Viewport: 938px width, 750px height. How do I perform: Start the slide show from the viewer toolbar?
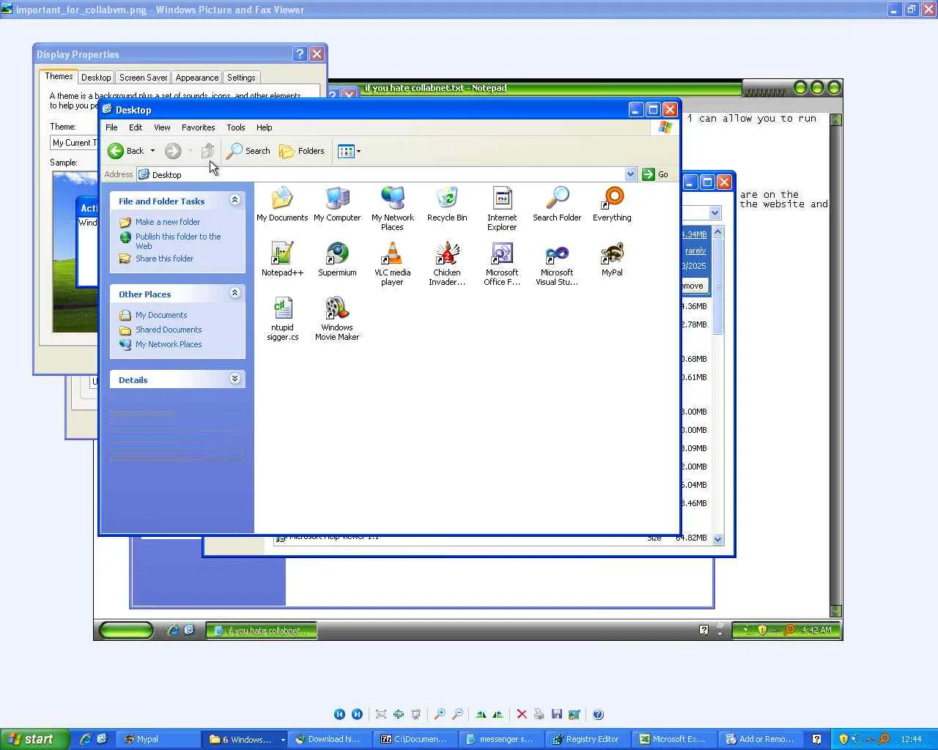coord(416,714)
